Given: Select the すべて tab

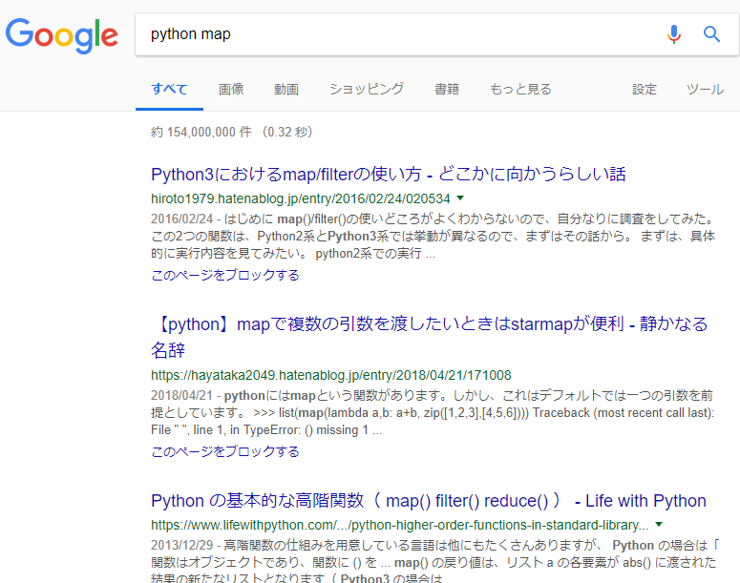Looking at the screenshot, I should click(169, 89).
